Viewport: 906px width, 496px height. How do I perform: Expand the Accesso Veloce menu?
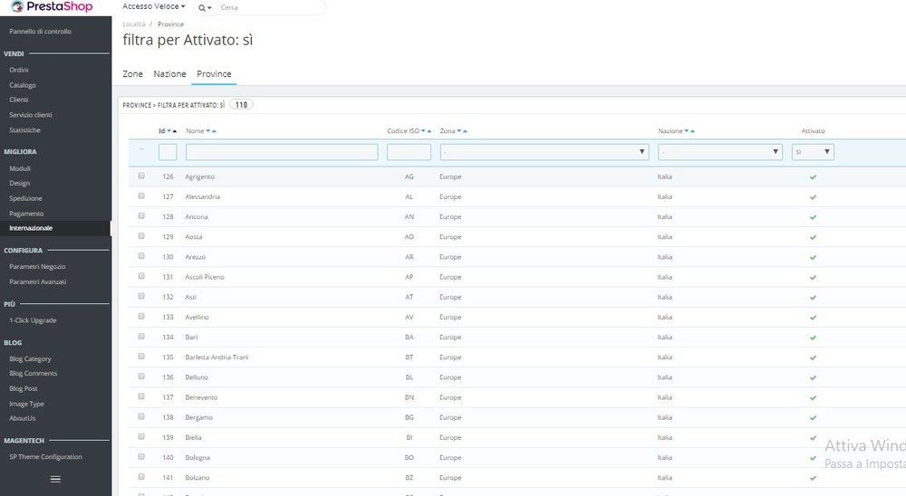154,6
